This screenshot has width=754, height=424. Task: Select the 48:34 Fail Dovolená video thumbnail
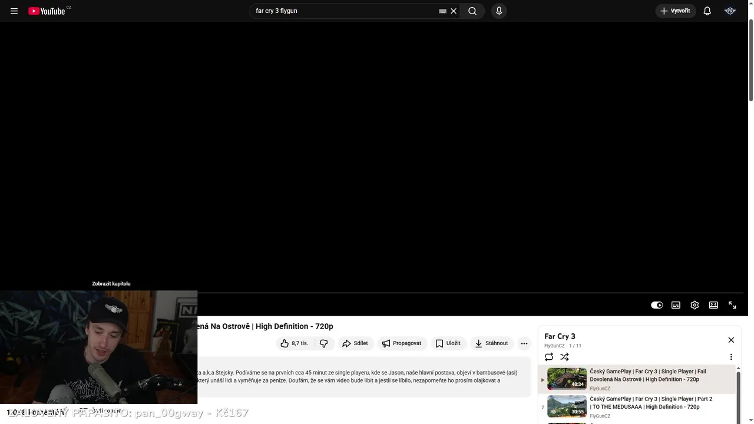[x=567, y=379]
